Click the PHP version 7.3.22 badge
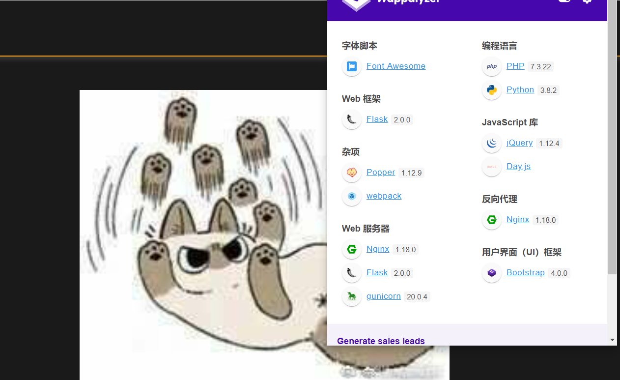 click(541, 67)
